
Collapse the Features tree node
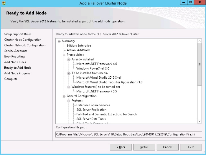(x=69, y=101)
